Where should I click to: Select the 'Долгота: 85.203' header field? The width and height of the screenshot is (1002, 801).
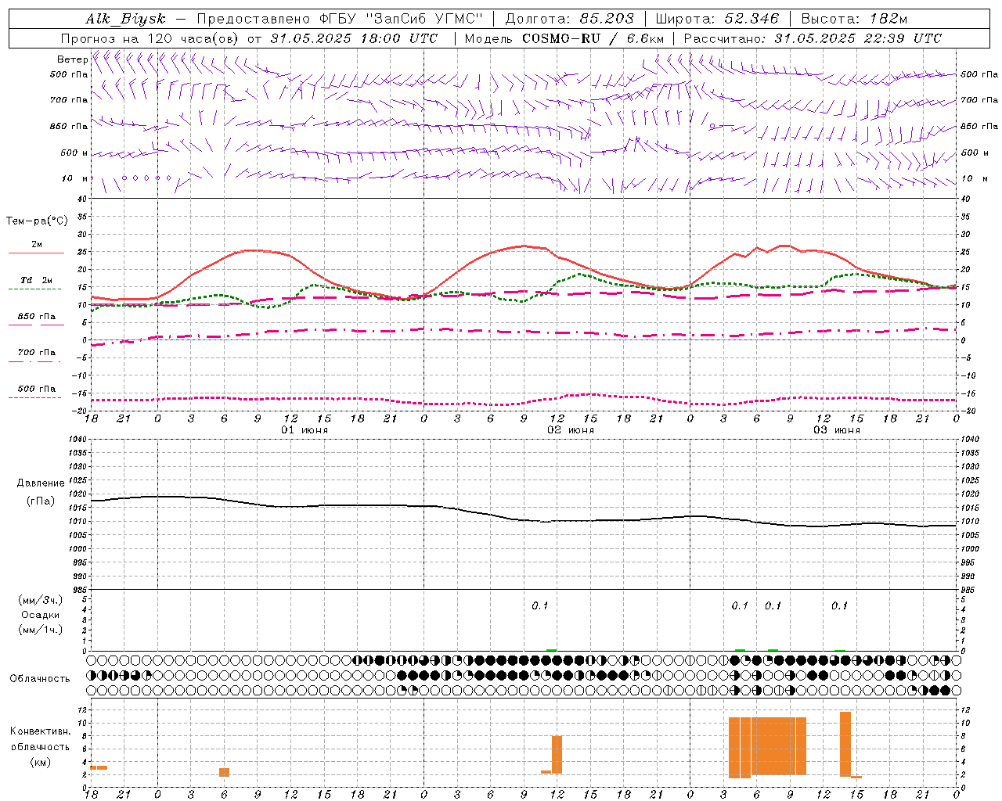tap(569, 20)
